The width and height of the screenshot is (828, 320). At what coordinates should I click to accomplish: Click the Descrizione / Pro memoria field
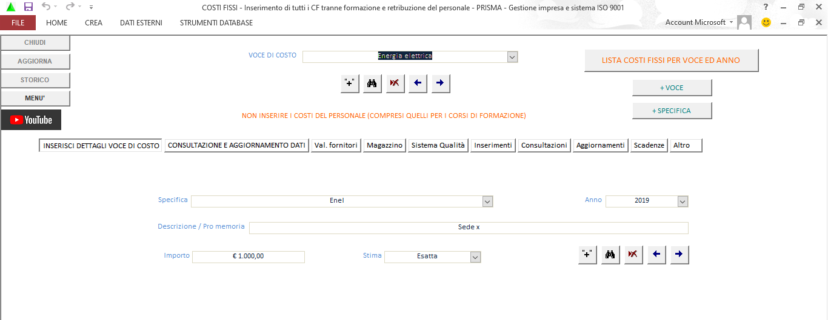pos(469,227)
